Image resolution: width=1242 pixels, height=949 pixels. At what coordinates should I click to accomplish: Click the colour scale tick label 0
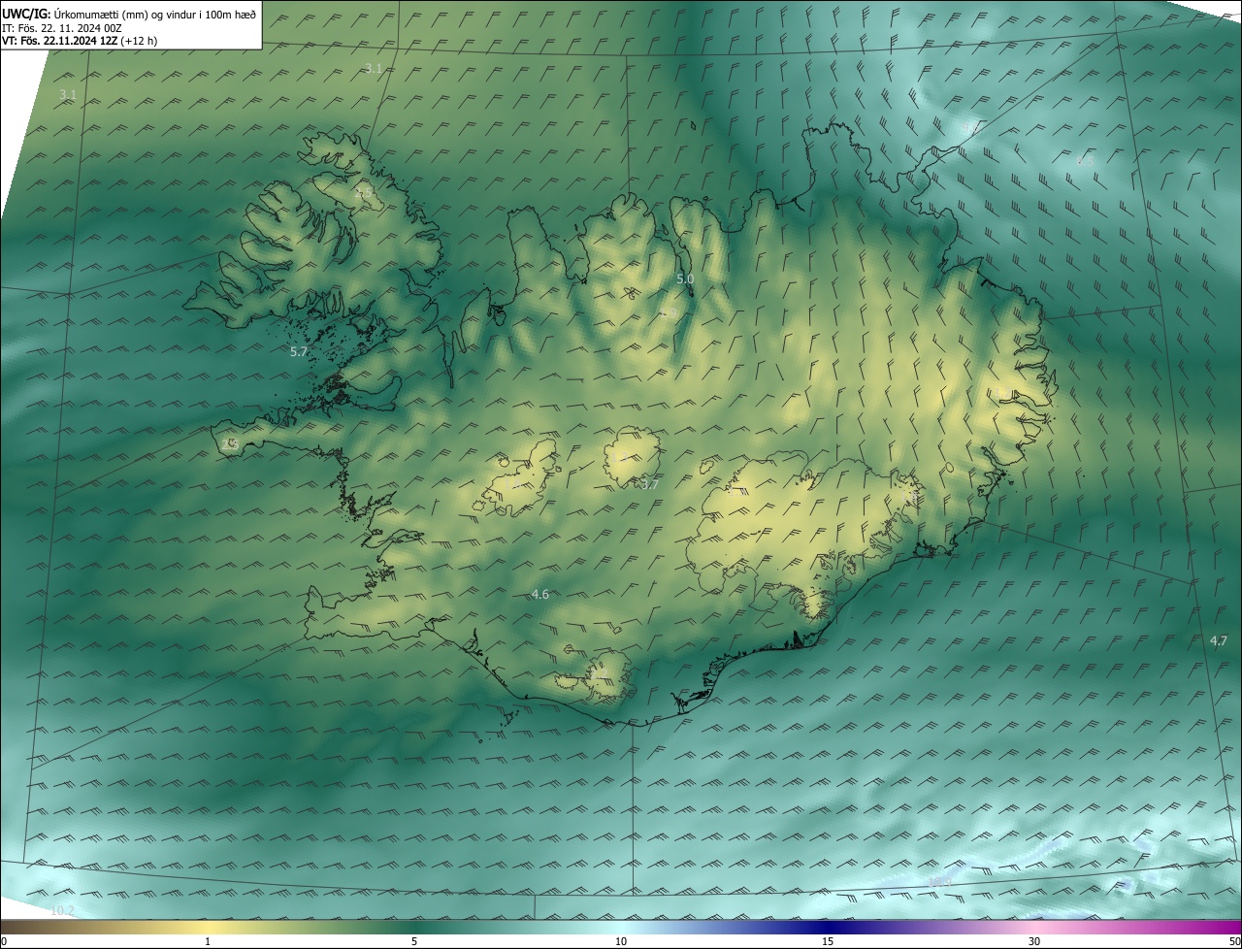[x=4, y=942]
